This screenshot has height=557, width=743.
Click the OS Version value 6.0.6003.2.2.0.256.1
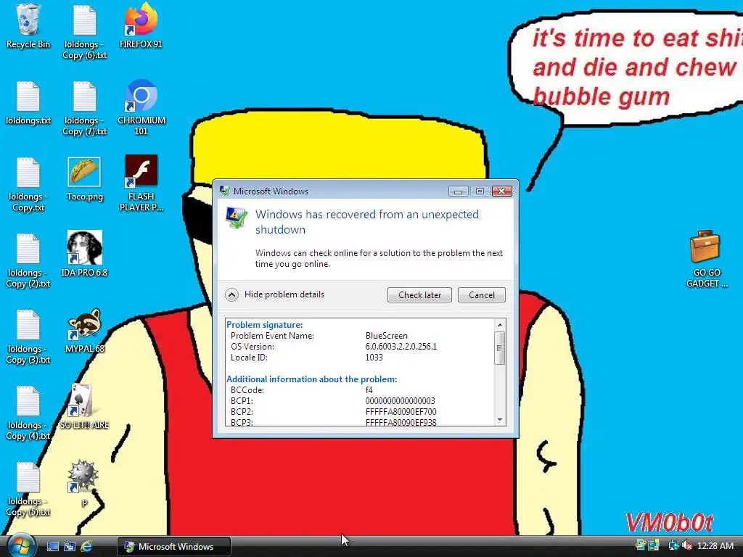pos(401,346)
